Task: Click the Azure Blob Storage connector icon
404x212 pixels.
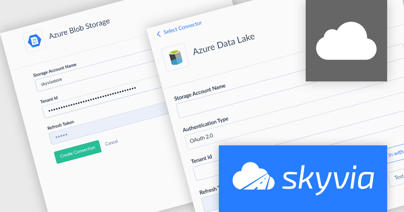Action: (x=34, y=41)
